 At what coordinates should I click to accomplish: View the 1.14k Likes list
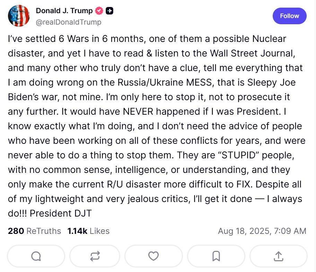88,231
